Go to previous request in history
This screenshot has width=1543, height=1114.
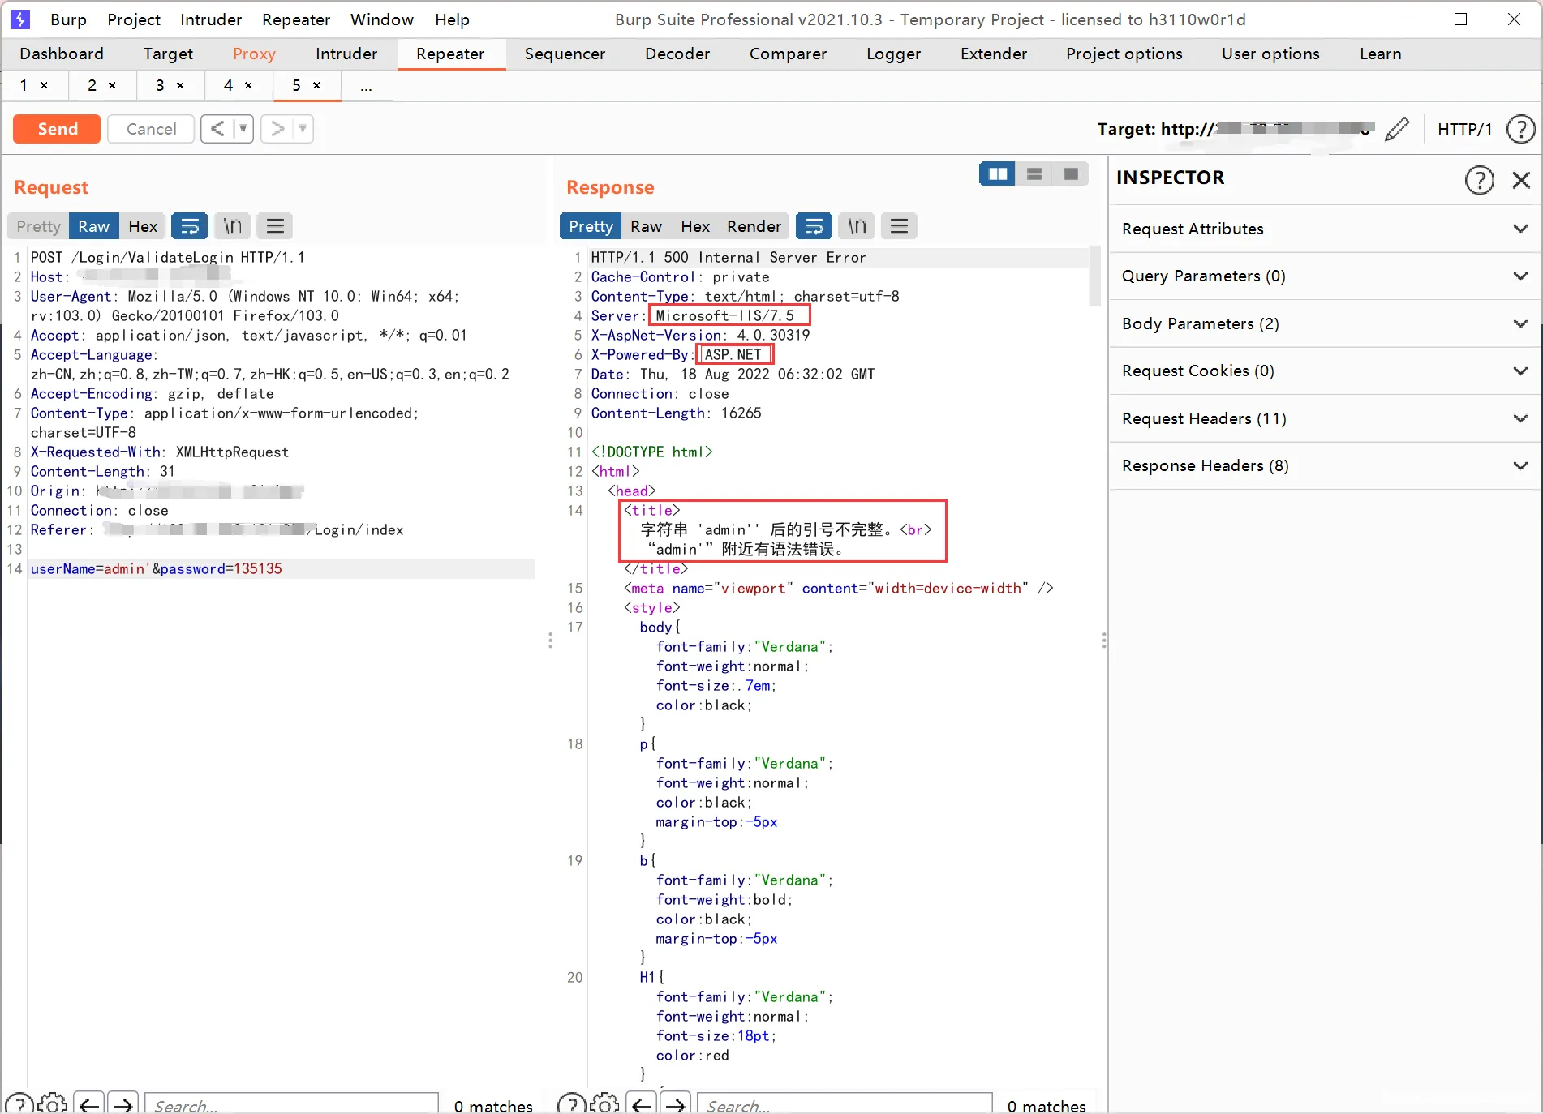(x=217, y=129)
